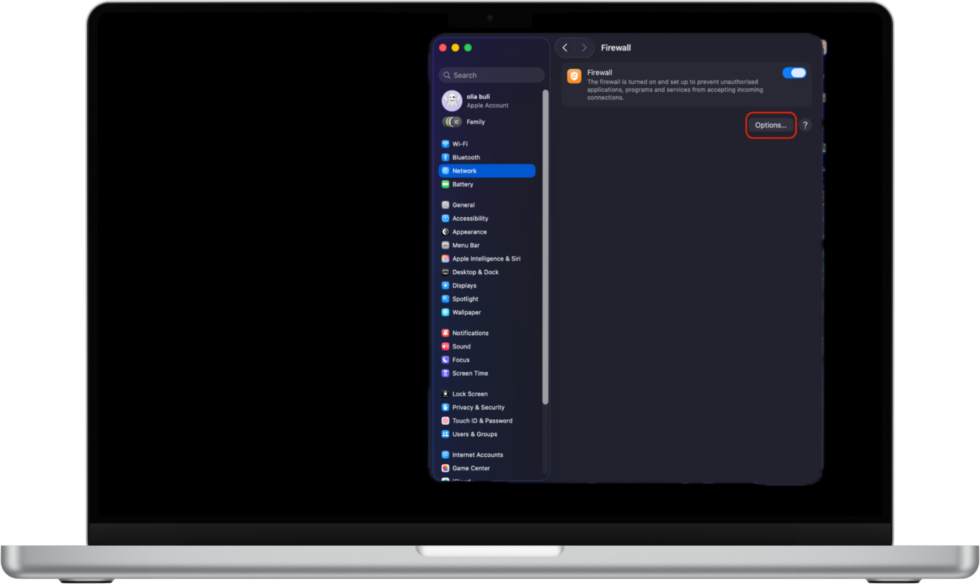
Task: Open the Firewall help question mark
Action: coord(805,125)
